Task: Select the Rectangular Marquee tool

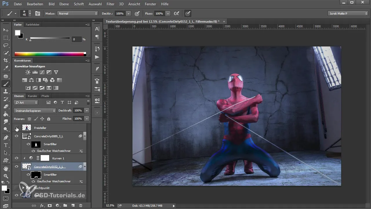Action: pos(6,37)
